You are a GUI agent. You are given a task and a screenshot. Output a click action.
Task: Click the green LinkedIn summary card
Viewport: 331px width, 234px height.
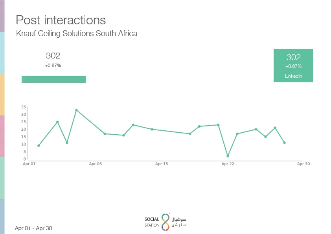click(293, 66)
